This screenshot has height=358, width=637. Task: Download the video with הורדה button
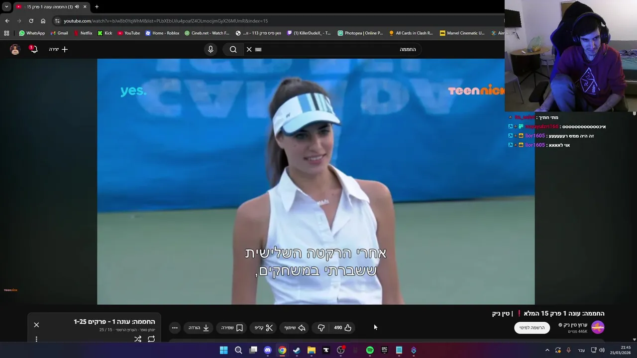click(199, 328)
